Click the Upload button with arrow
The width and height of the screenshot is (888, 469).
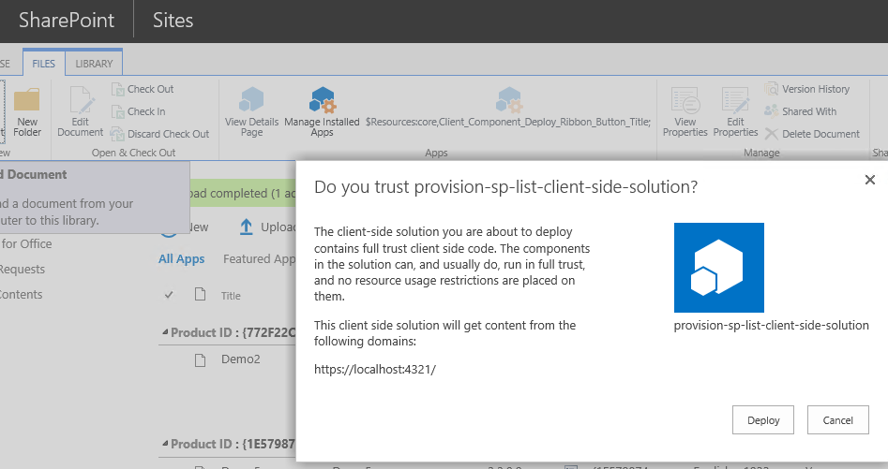(267, 227)
